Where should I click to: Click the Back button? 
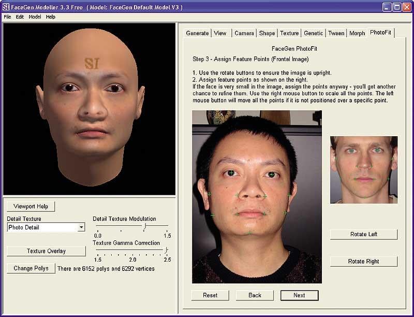255,295
